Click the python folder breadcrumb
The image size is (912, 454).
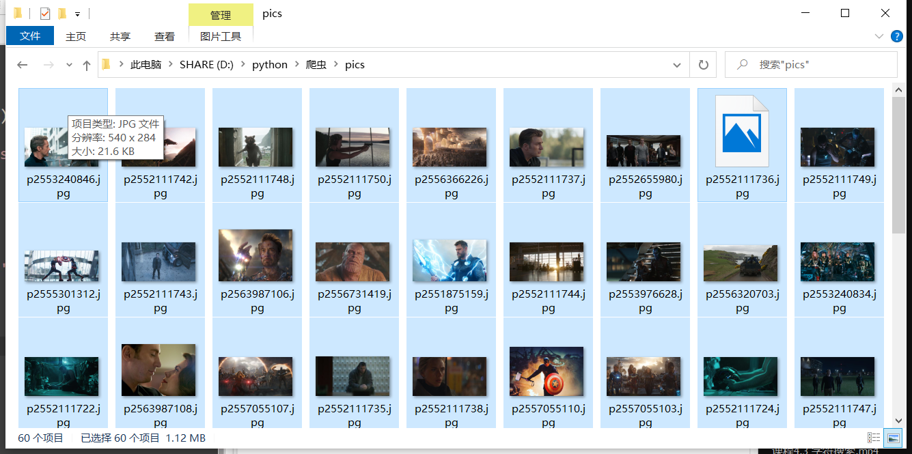tap(270, 65)
